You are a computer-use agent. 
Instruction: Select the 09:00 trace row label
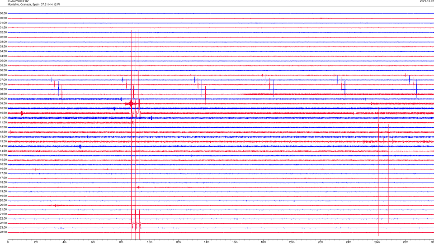(3, 99)
